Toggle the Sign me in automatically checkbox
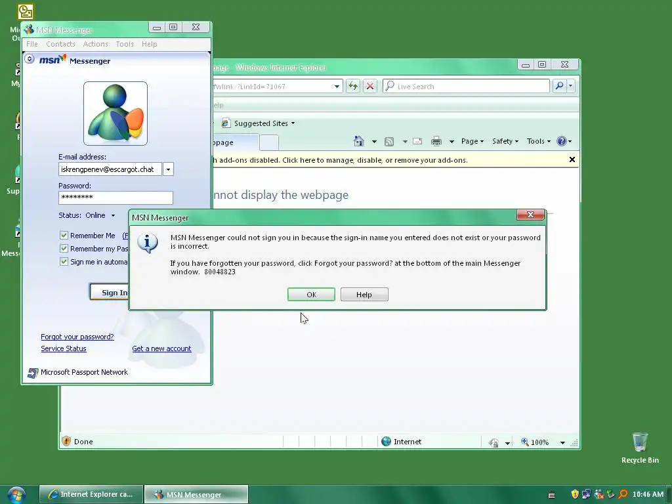The height and width of the screenshot is (504, 672). (64, 262)
